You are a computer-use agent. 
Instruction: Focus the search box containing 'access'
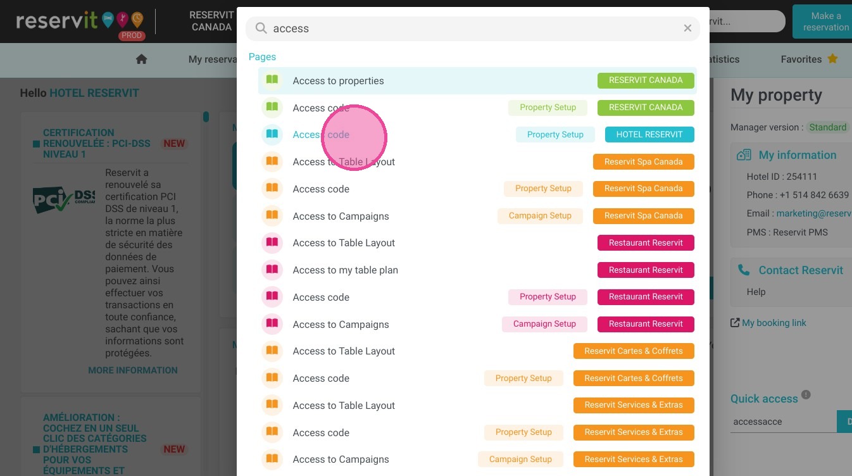(x=472, y=28)
